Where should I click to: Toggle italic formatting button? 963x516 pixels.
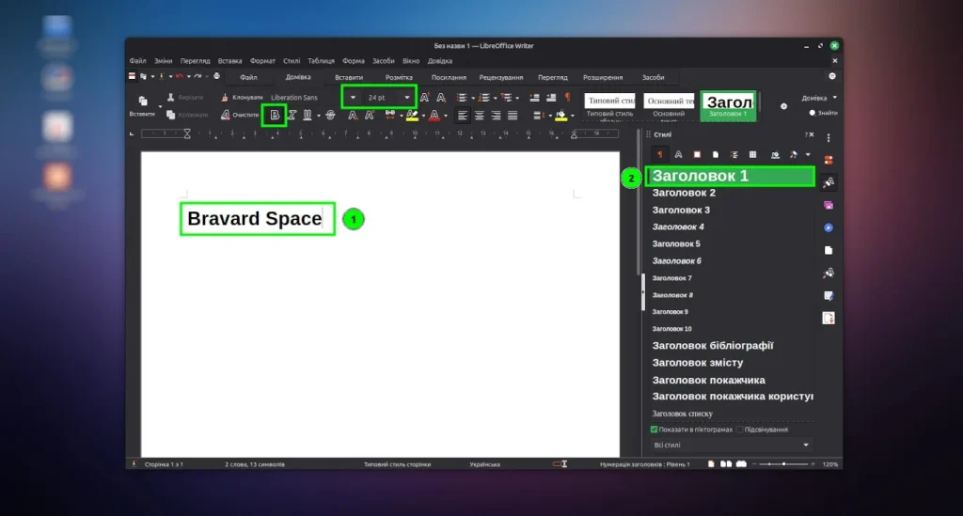click(x=292, y=115)
